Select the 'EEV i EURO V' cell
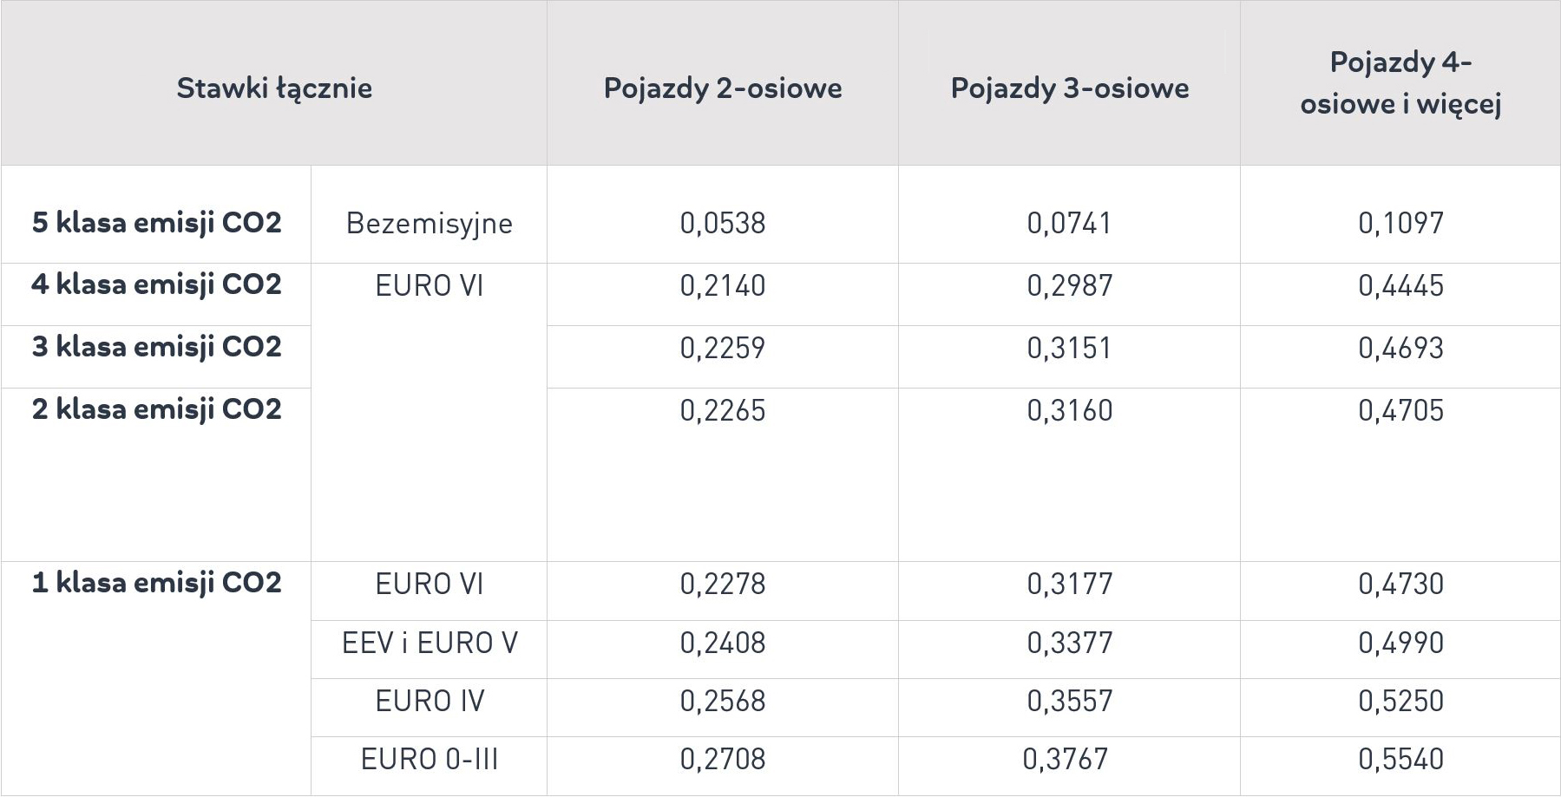Screen dimensions: 1561x797 tap(430, 643)
